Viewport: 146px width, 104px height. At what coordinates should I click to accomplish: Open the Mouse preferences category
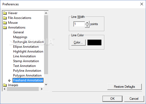point(13,23)
